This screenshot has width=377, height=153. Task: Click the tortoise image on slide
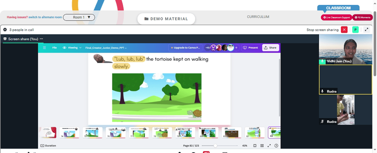tap(194, 113)
